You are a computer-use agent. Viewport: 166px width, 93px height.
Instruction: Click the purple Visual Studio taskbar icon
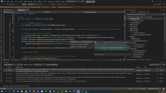click(78, 91)
